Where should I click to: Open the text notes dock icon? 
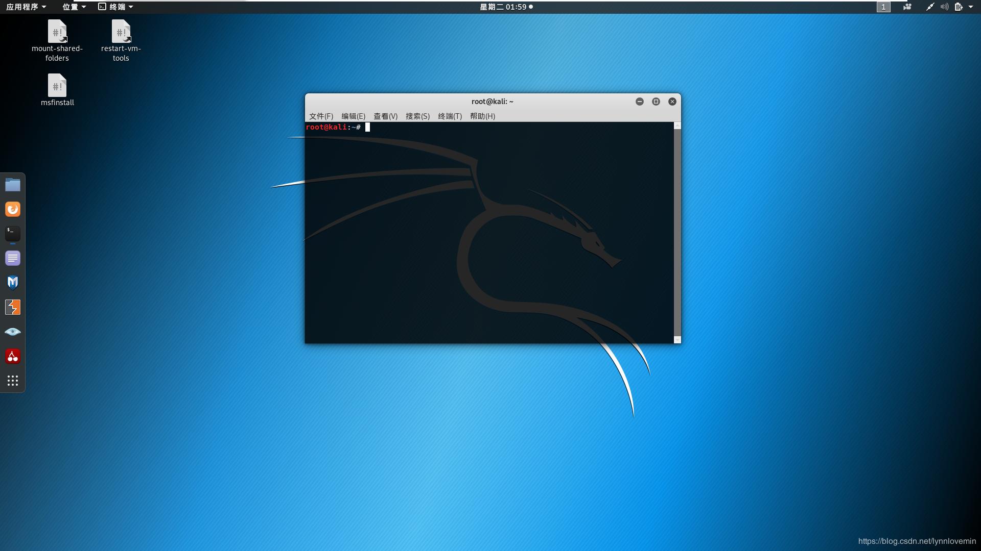(x=13, y=258)
